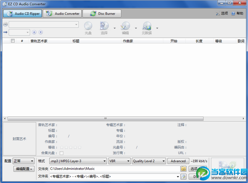Image resolution: width=248 pixels, height=183 pixels.
Task: Click the eject disc round button
Action: pos(34,32)
